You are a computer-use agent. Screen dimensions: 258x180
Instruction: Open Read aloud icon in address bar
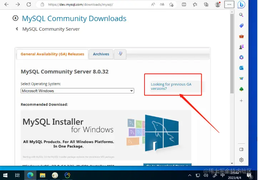(x=153, y=4)
